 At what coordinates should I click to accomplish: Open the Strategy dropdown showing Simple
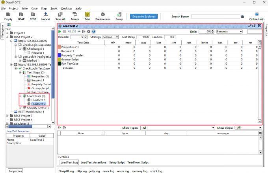pyautogui.click(x=111, y=37)
